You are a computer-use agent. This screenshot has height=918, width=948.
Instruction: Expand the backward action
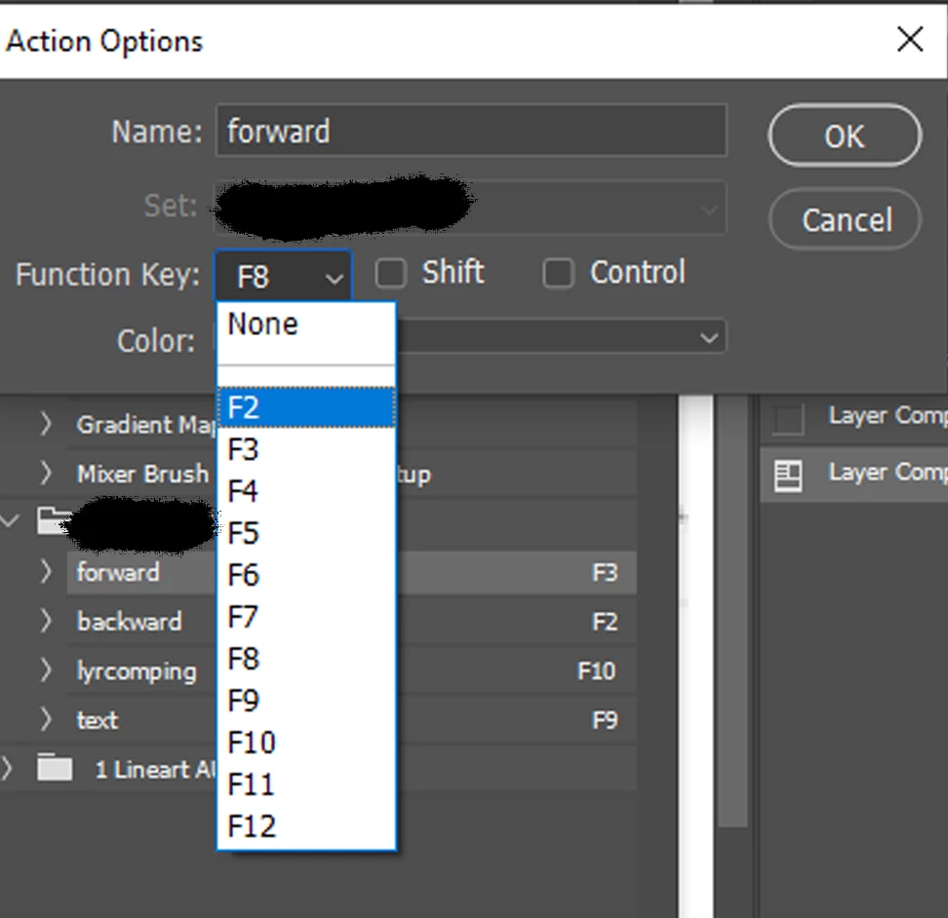(x=46, y=620)
